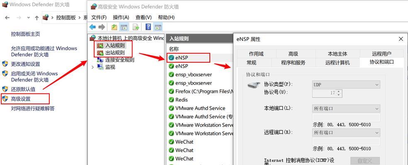
Task: Click the 协议号 number field
Action: click(324, 93)
